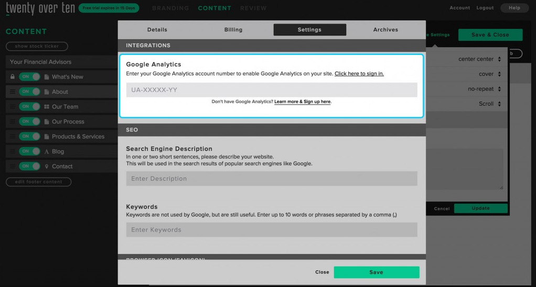Click the map pin icon next to Contact
The height and width of the screenshot is (287, 536).
click(x=47, y=166)
